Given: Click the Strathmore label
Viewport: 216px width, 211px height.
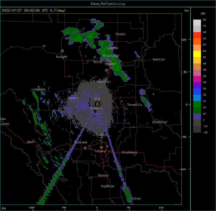Looking at the screenshot, I should (x=129, y=152).
